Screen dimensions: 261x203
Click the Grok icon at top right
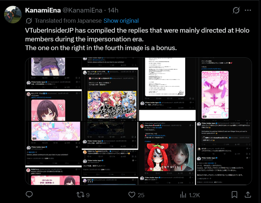[236, 10]
